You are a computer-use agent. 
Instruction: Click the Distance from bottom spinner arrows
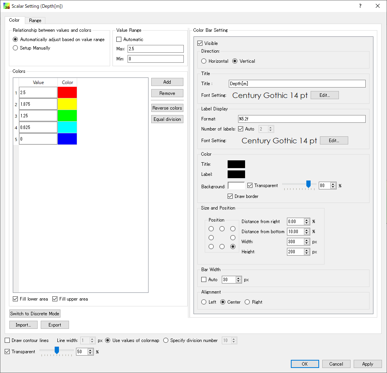pyautogui.click(x=307, y=232)
